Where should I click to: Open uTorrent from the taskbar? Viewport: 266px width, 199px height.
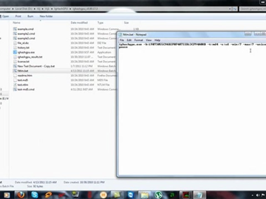coord(158,195)
